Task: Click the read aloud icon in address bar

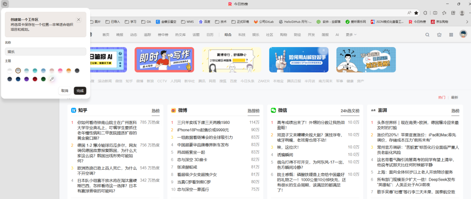Action: pos(409,13)
